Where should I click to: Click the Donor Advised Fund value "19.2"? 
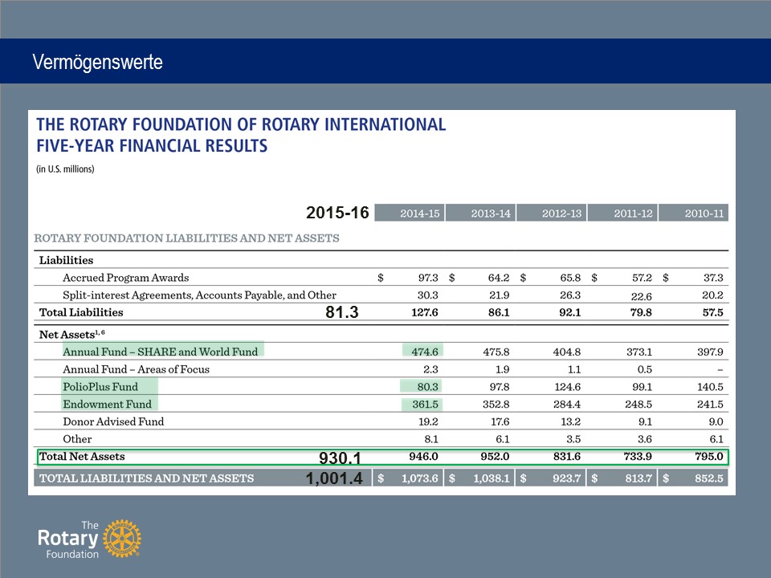coord(428,421)
